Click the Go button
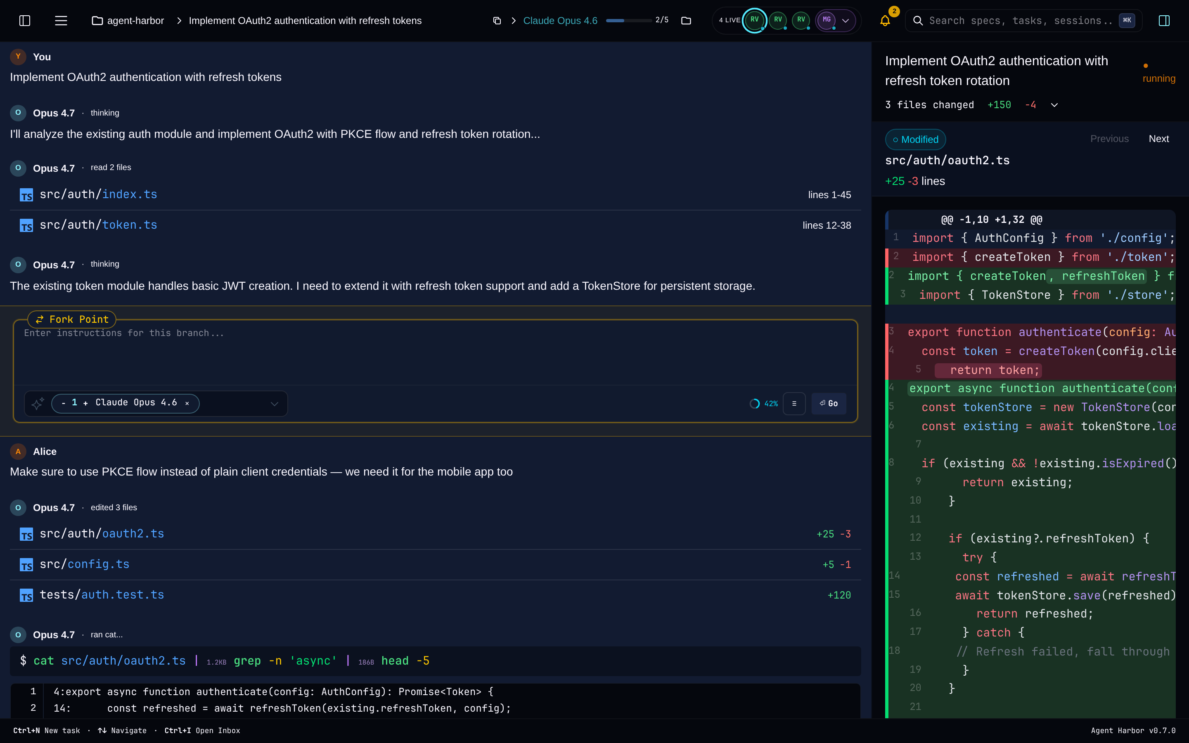This screenshot has width=1189, height=743. click(x=829, y=403)
